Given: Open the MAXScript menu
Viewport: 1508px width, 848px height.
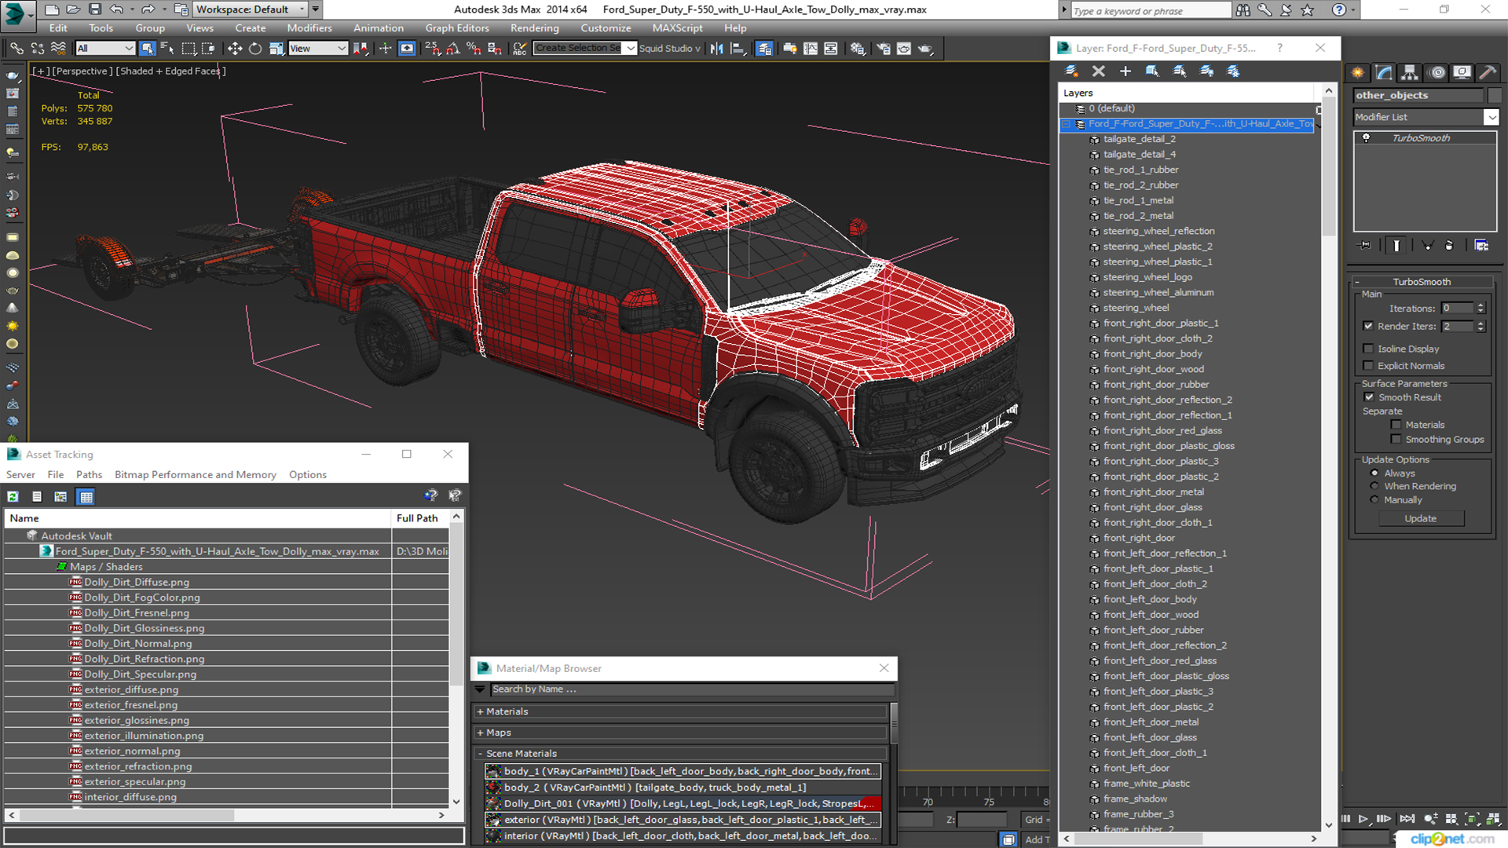Looking at the screenshot, I should (x=677, y=28).
